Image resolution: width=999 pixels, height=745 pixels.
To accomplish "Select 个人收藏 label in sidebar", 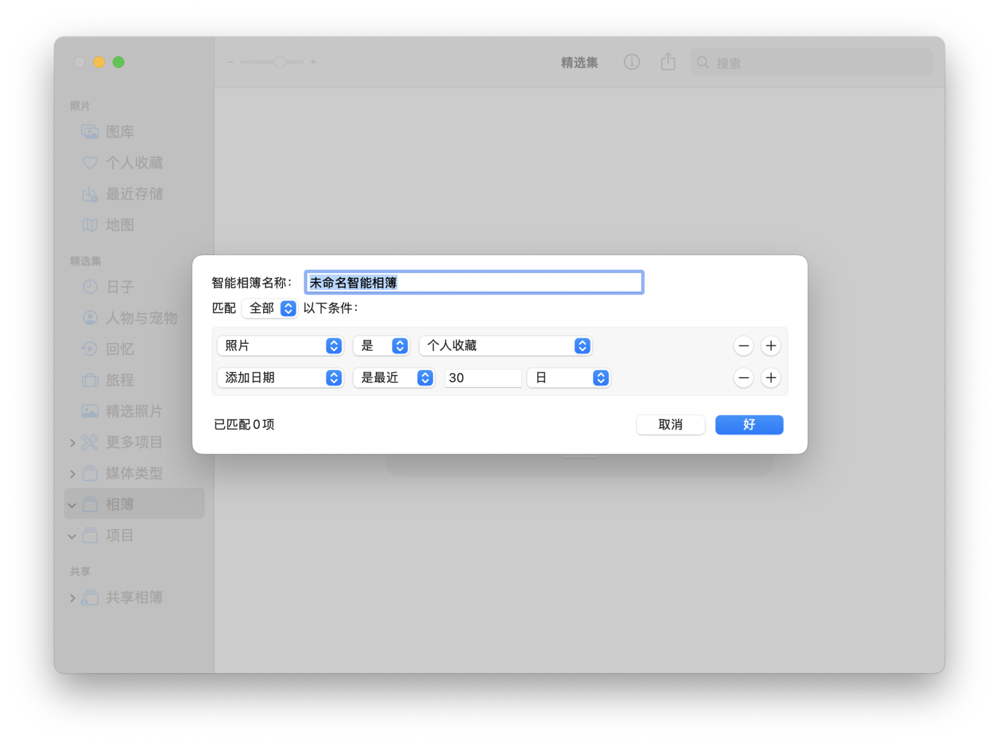I will pos(134,163).
